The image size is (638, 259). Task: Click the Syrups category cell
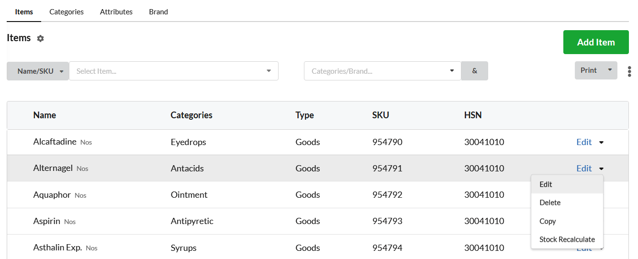point(183,248)
